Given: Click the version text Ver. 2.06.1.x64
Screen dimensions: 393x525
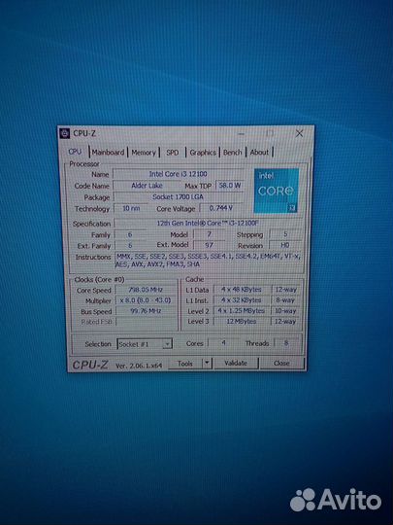Looking at the screenshot, I should coord(139,366).
